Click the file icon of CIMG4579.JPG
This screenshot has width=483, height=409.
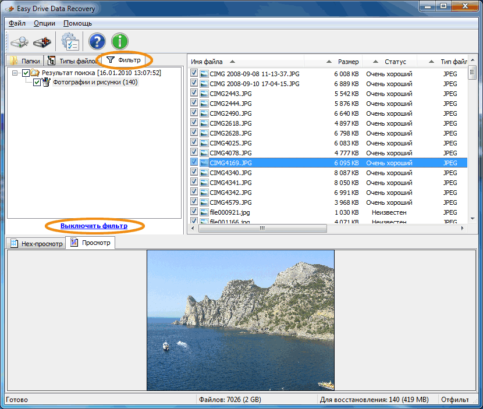[x=204, y=202]
